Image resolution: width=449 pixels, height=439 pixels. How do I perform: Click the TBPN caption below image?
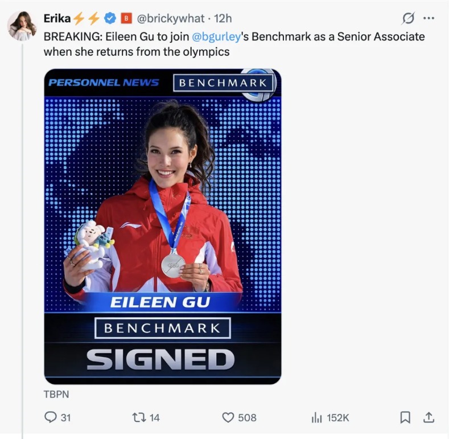pos(56,393)
